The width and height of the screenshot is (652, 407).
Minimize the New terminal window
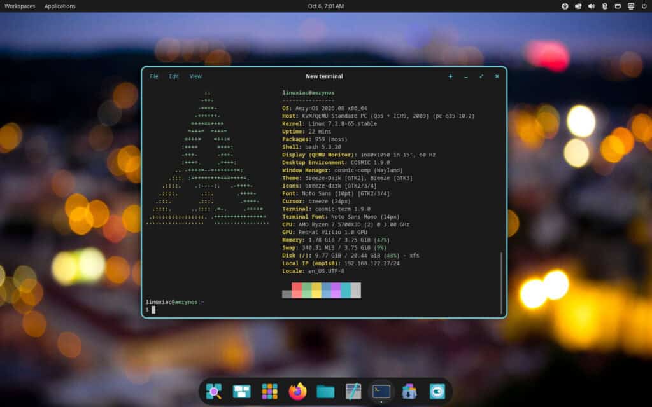pos(465,76)
